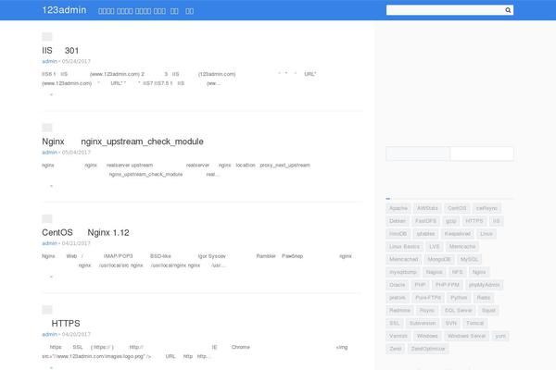Select the Keepalived tag
Screen dimensions: 556x370
pyautogui.click(x=458, y=234)
